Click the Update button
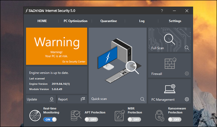The width and height of the screenshot is (217, 127). [x=41, y=99]
